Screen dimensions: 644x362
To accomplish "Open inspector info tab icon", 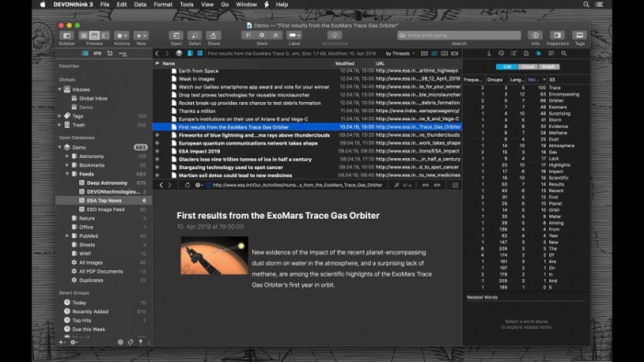I will tap(489, 53).
